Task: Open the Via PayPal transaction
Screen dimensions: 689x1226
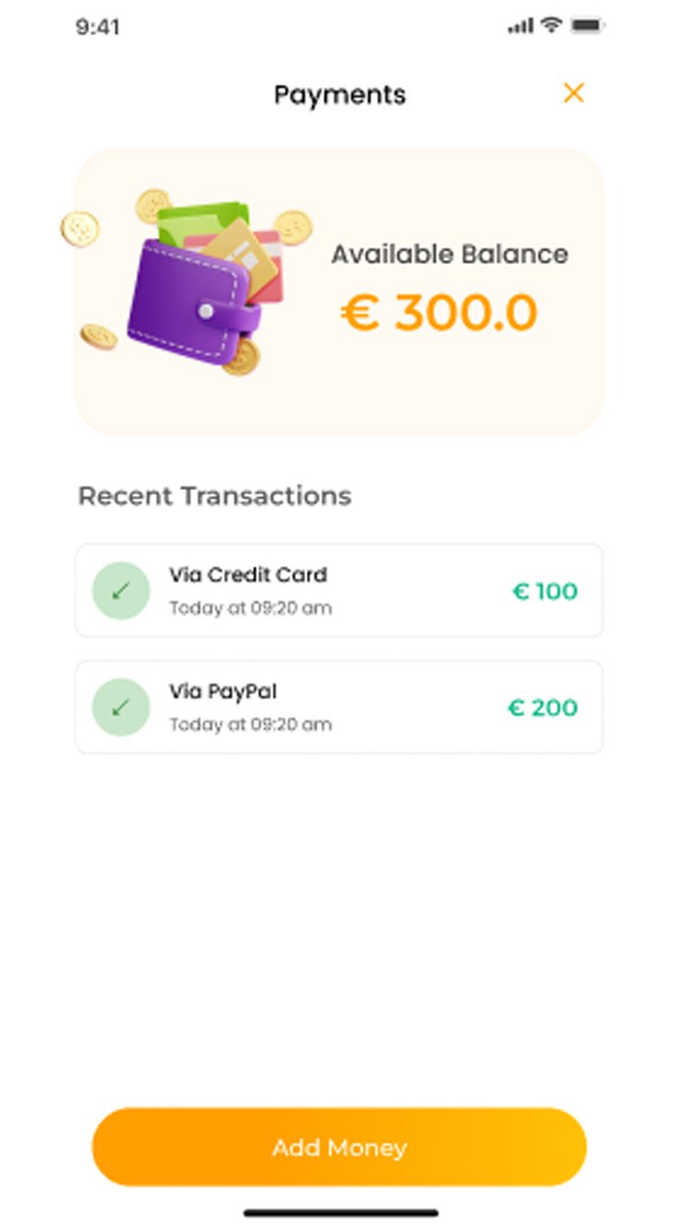Action: (339, 707)
